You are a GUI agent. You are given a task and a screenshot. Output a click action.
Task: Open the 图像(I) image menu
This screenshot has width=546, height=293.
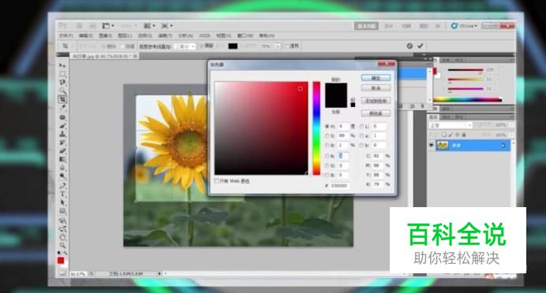(x=105, y=35)
